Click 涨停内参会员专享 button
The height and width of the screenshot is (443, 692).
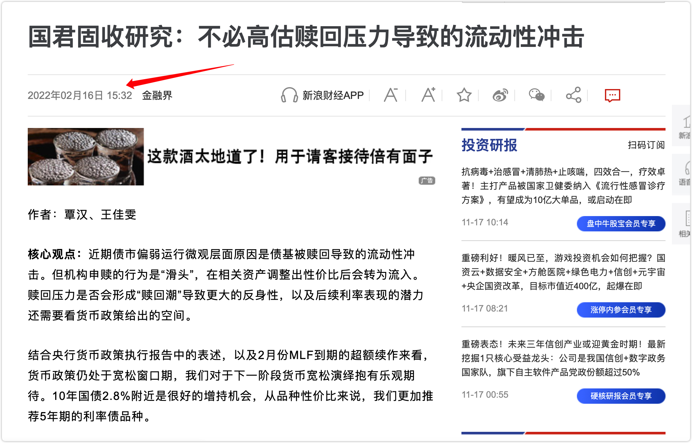[x=621, y=310]
